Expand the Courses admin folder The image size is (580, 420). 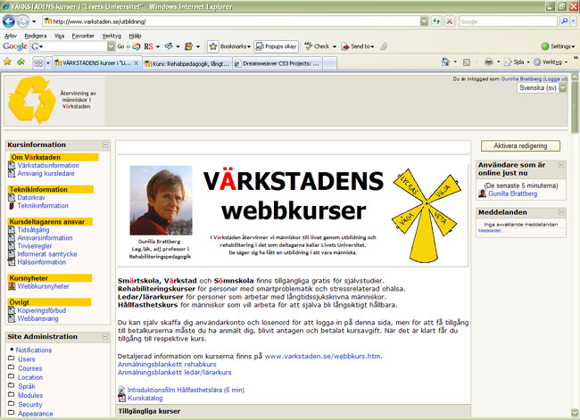[x=12, y=367]
